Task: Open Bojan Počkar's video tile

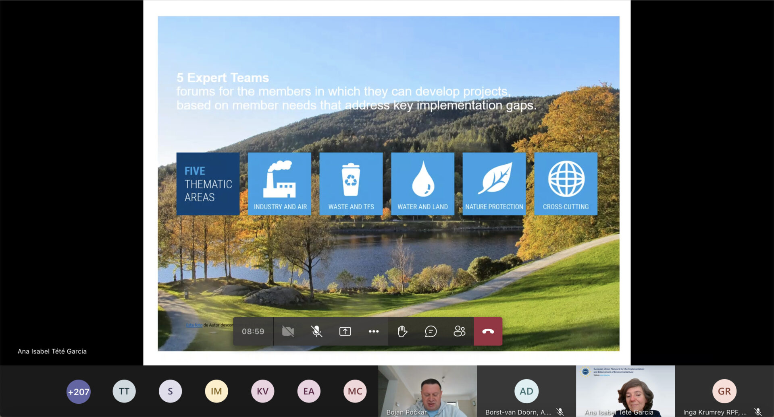Action: 427,390
